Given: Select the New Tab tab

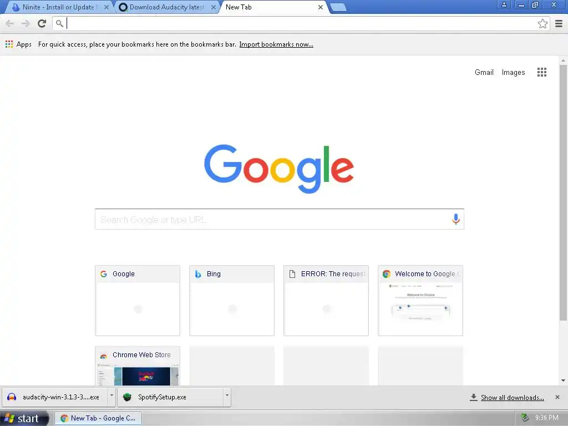Looking at the screenshot, I should point(274,7).
